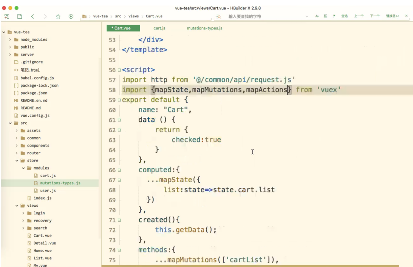Click the 替换区<< replace area button
413x267 pixels.
pos(392,16)
